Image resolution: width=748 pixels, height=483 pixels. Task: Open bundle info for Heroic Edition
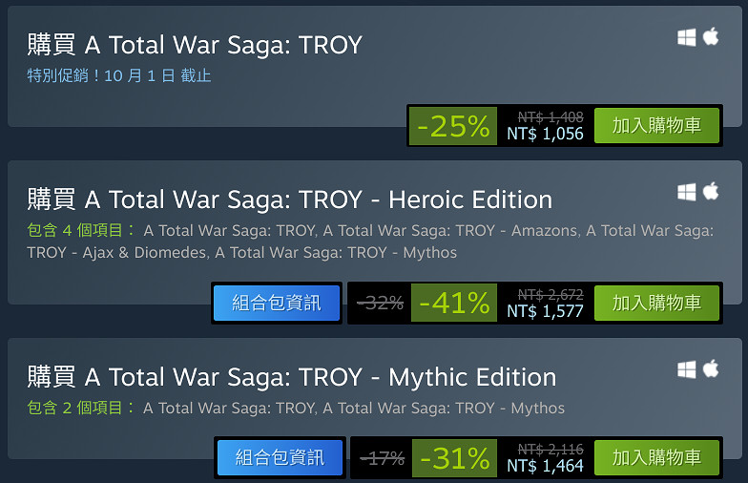click(x=277, y=303)
